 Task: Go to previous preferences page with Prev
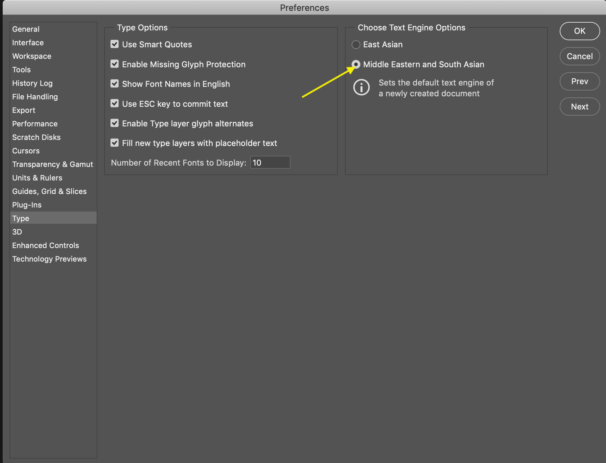click(x=580, y=81)
